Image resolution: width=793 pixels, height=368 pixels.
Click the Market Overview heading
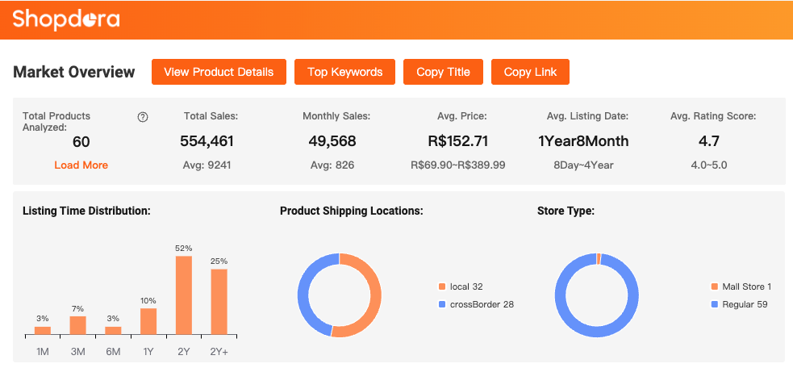(x=74, y=72)
